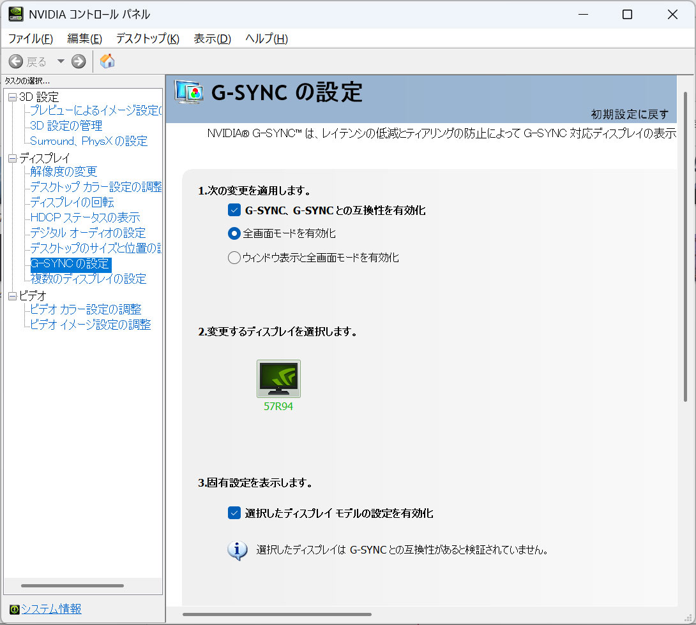This screenshot has height=625, width=696.
Task: Maximize the NVIDIA Control Panel window
Action: click(x=627, y=15)
